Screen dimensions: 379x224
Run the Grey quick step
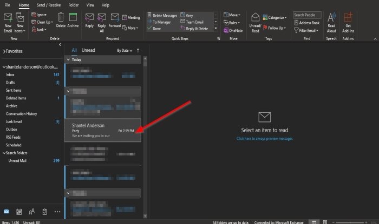click(x=187, y=16)
